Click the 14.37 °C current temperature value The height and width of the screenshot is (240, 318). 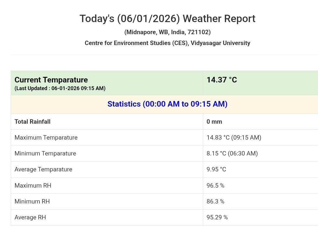pos(222,80)
